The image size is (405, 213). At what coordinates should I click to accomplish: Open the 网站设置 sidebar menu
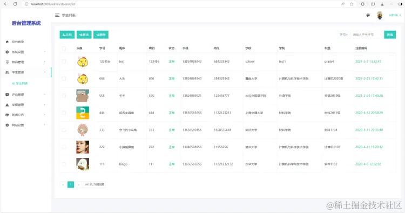tap(18, 125)
